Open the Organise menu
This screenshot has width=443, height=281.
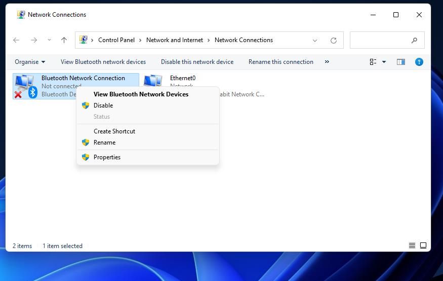[30, 62]
